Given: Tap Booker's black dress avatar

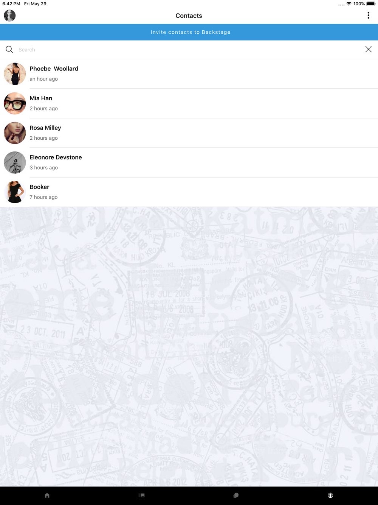Looking at the screenshot, I should [x=15, y=192].
